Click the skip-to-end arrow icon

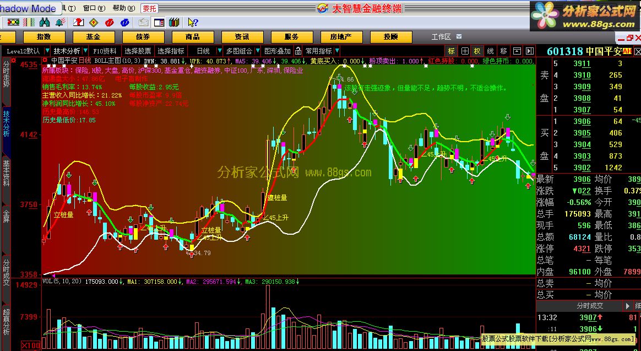pos(530,51)
